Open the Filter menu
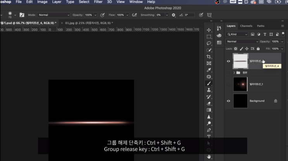This screenshot has height=161, width=288. [98, 2]
